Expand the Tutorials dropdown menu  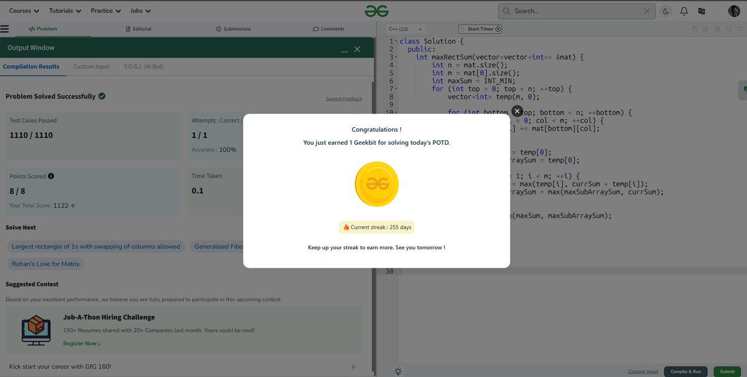coord(65,11)
